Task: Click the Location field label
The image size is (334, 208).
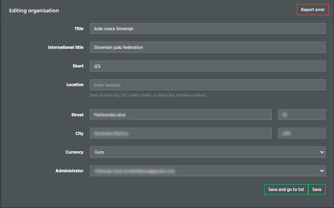Action: click(x=75, y=85)
